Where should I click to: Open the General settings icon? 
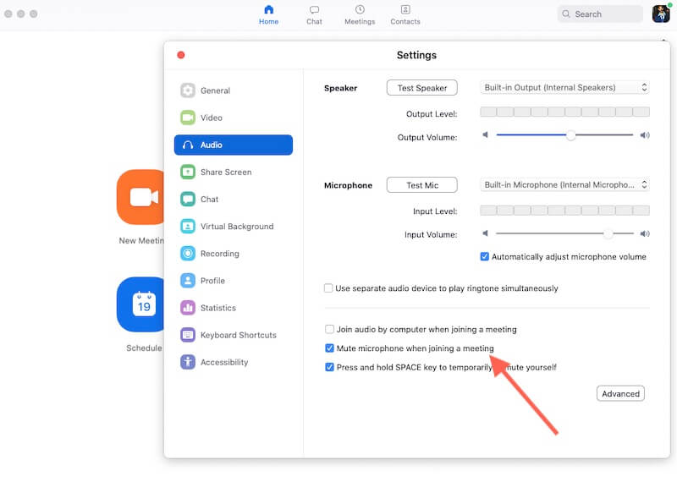pos(187,90)
